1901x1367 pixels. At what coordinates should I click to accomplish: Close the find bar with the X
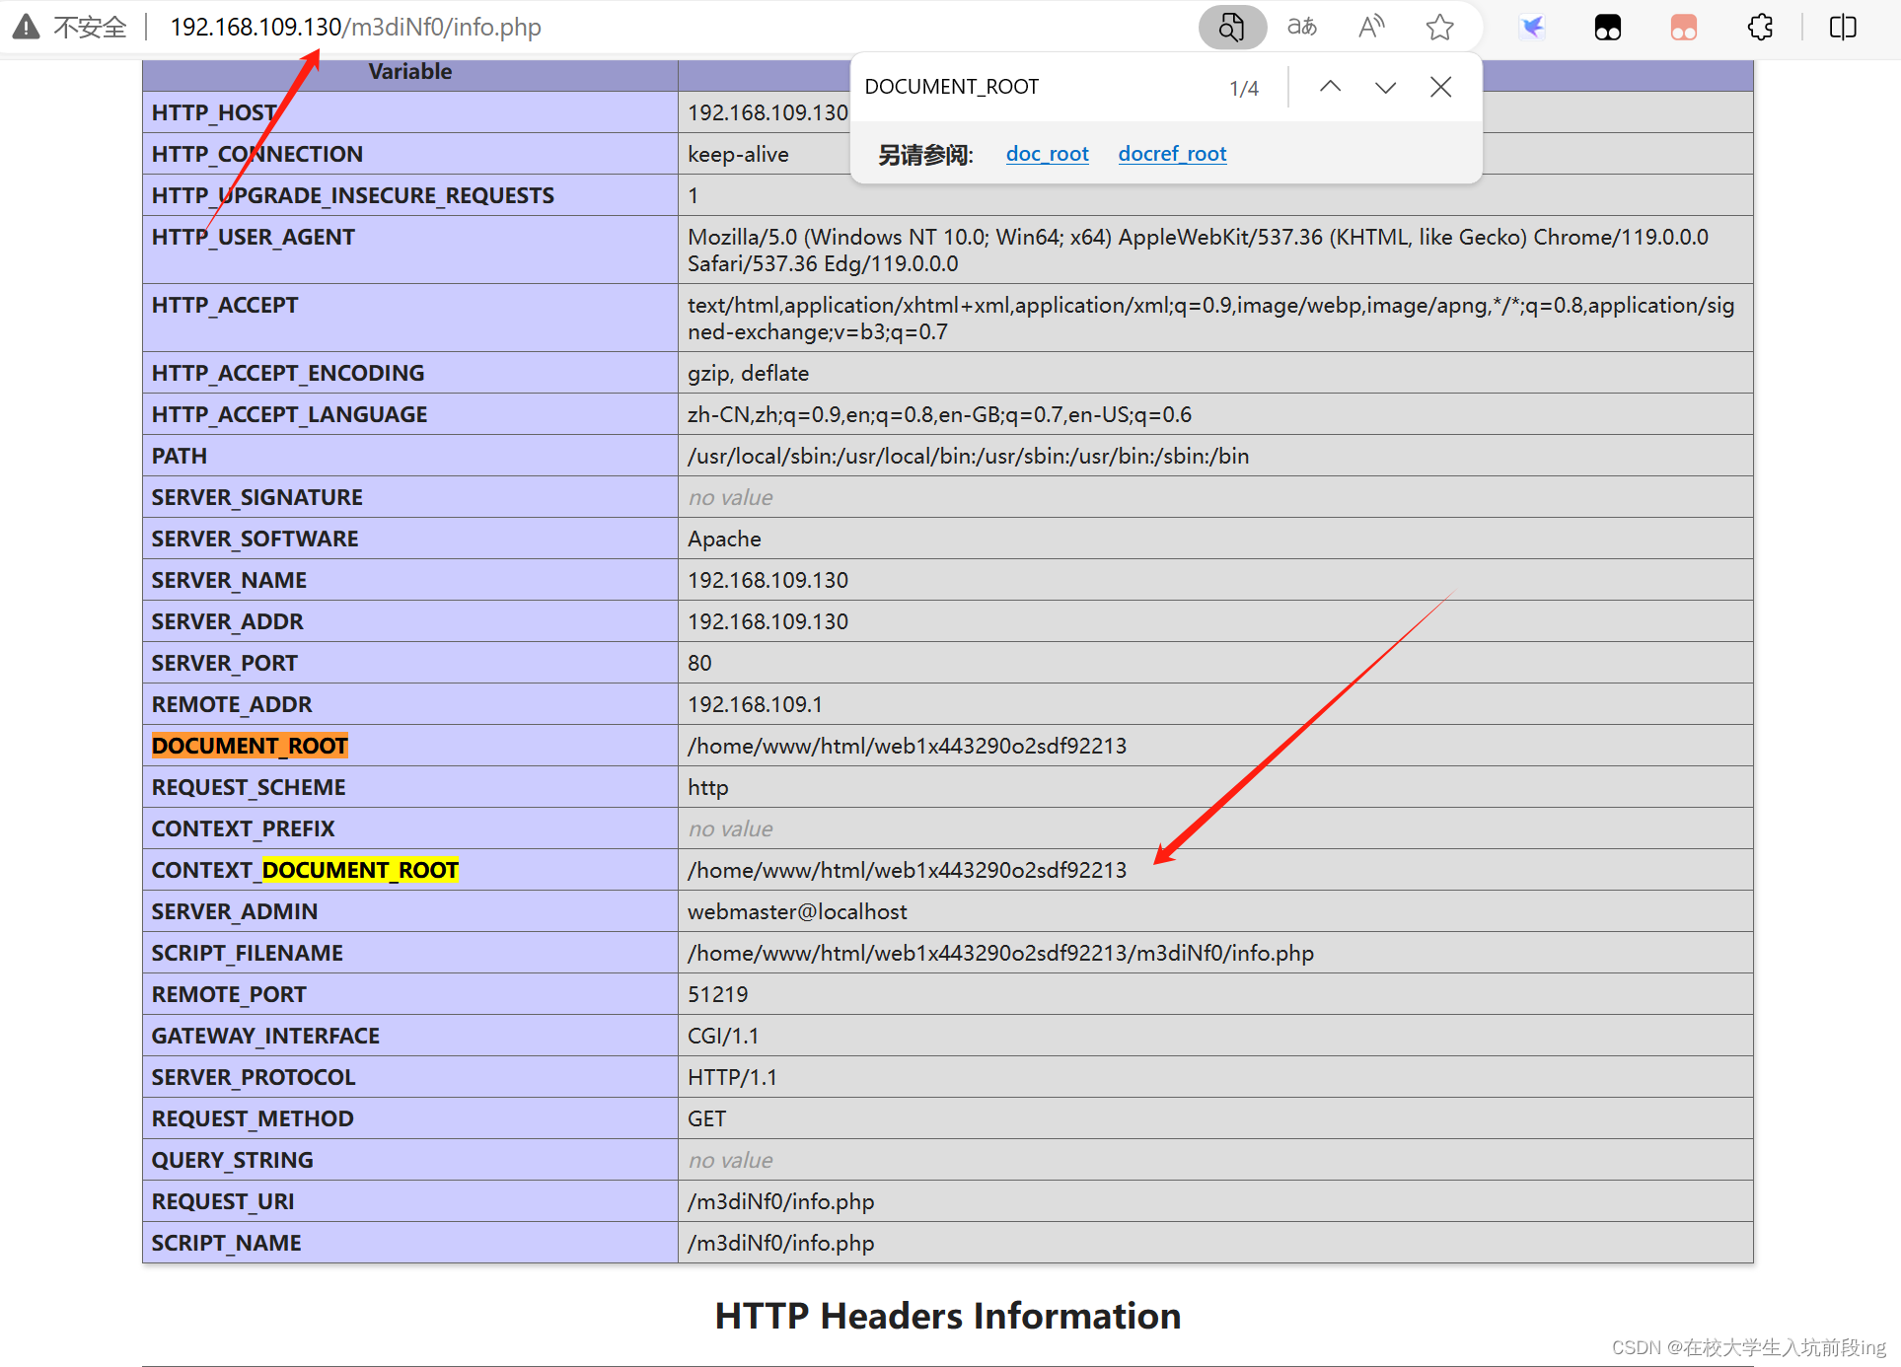[1439, 87]
